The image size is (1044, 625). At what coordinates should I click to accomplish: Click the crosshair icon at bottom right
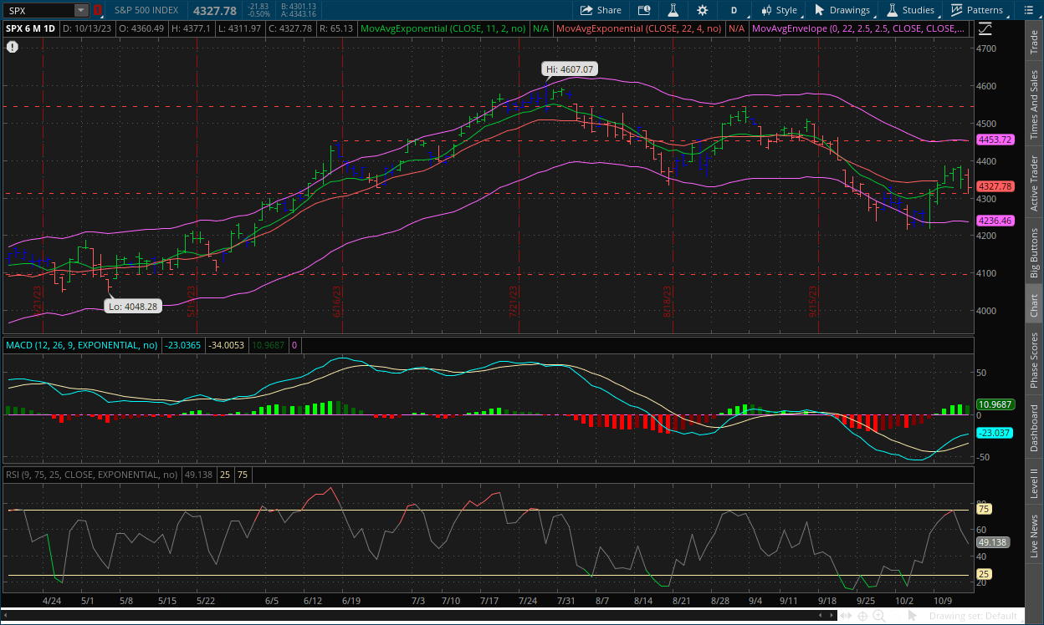[x=862, y=616]
